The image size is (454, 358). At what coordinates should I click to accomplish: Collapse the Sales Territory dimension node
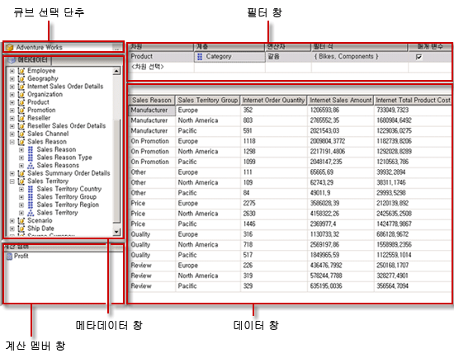(x=12, y=181)
